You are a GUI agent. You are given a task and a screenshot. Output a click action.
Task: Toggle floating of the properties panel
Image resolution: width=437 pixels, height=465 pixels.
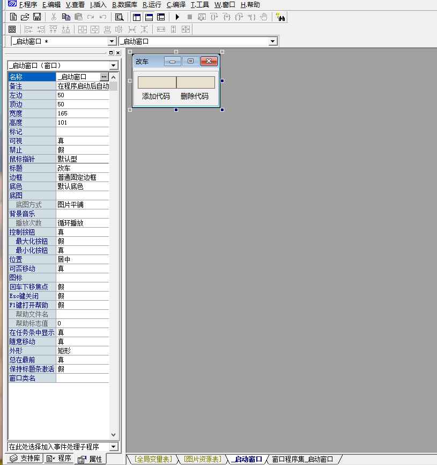pos(111,53)
